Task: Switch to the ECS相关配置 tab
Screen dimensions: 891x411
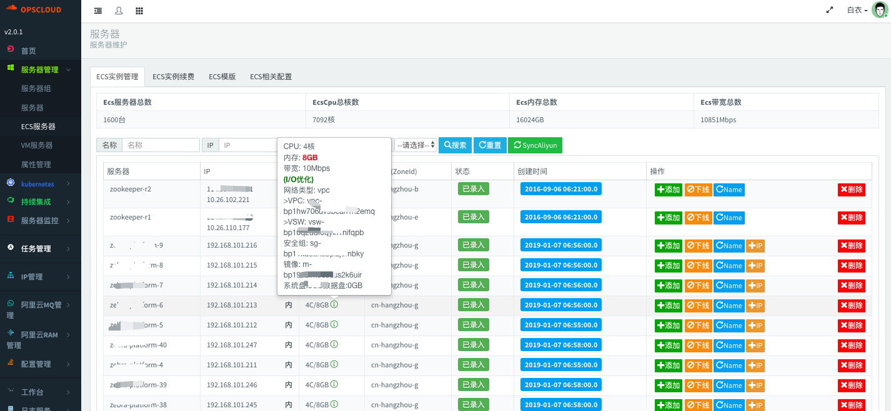Action: tap(271, 77)
